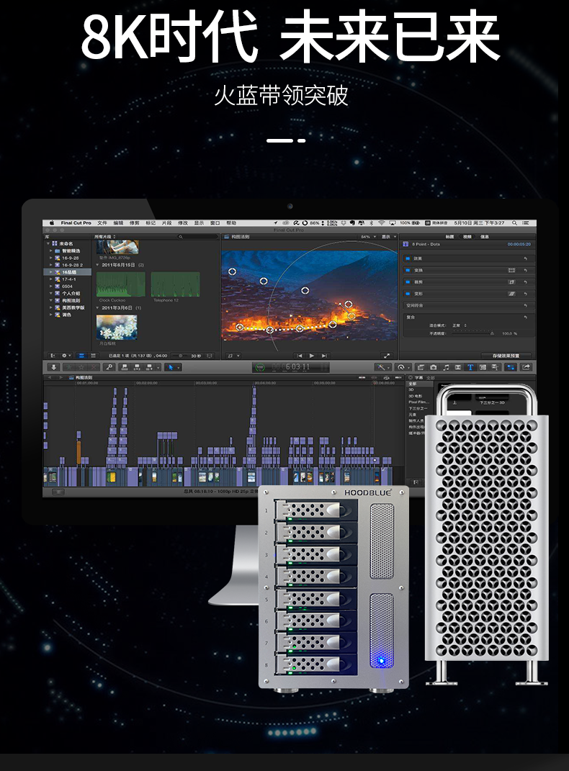Open the music and sound browser
Viewport: 569px width, 771px height.
[446, 367]
